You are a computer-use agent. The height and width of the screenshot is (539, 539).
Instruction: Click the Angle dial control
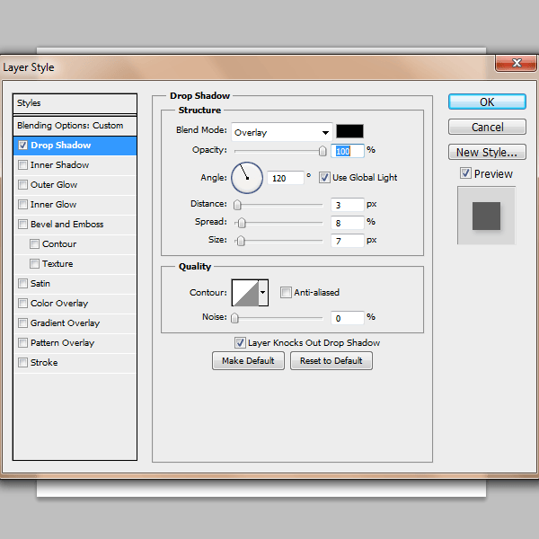pos(247,178)
